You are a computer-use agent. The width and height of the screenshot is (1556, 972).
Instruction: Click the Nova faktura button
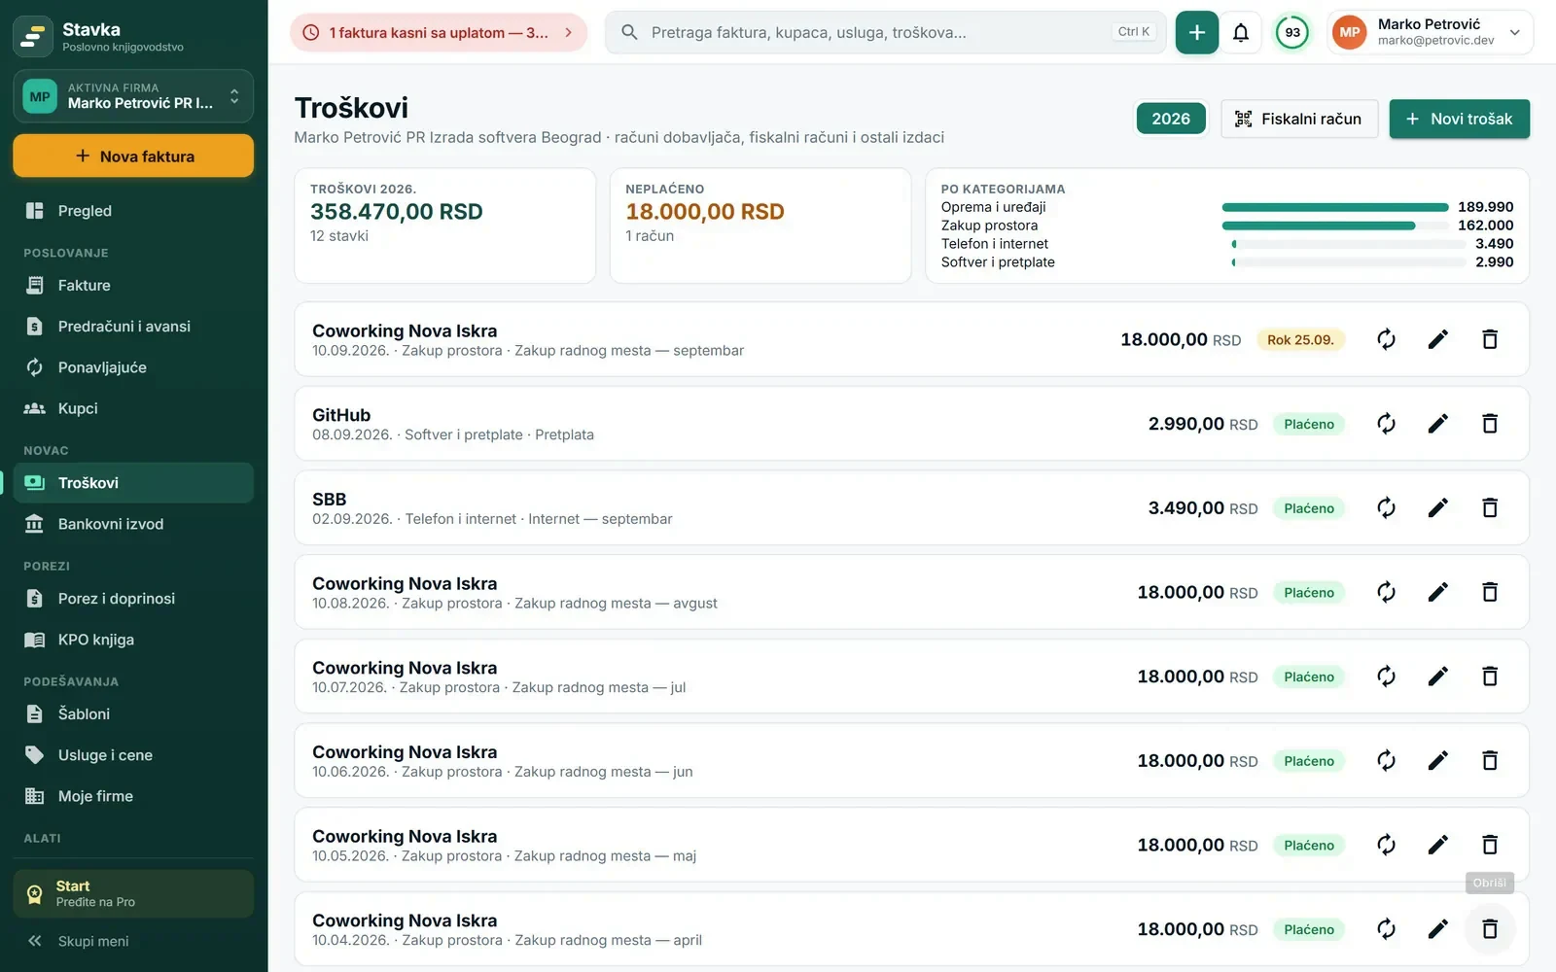click(133, 156)
